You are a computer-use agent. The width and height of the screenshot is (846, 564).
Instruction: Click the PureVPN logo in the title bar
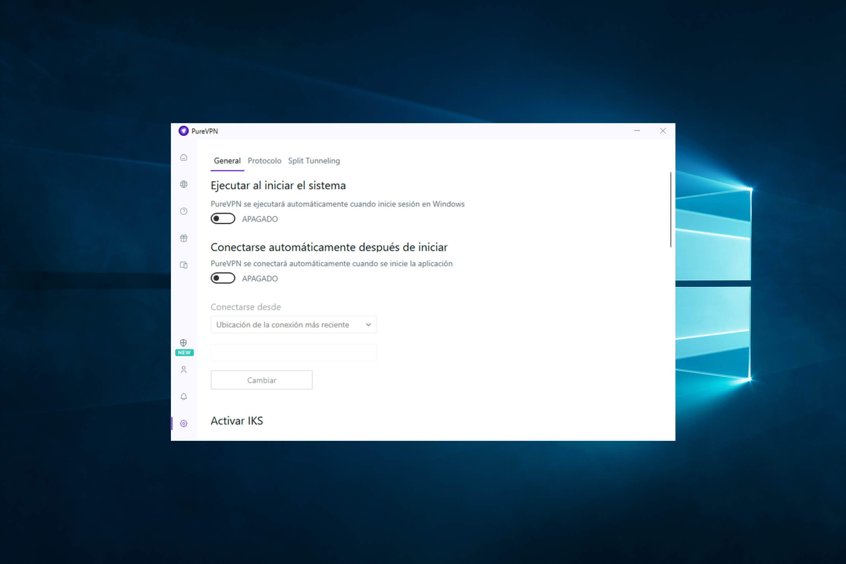tap(183, 131)
